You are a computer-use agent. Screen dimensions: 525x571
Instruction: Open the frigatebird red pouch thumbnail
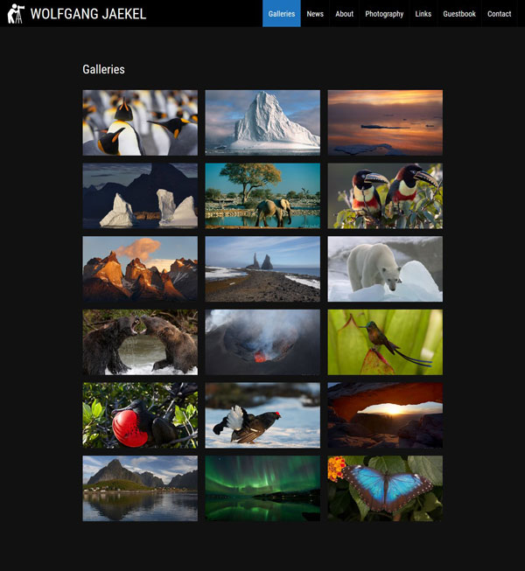click(140, 415)
